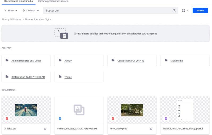Toggle the eye icon for foto_video.png

click(151, 129)
